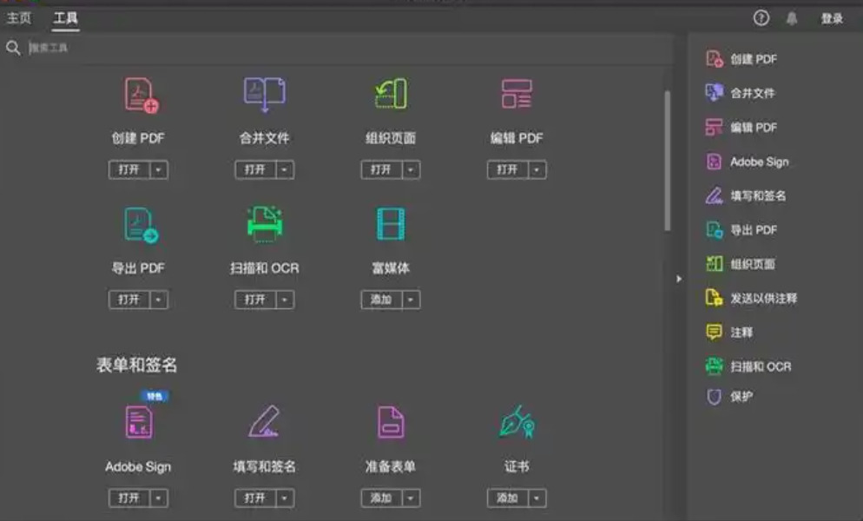Expand dropdown arrow beside Adobe Sign 打开
The width and height of the screenshot is (863, 521).
pyautogui.click(x=159, y=498)
